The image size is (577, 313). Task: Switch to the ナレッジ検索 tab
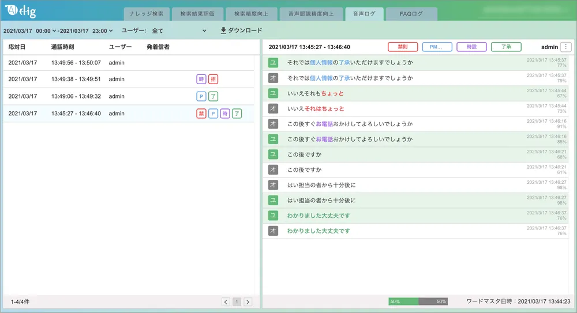tap(147, 14)
